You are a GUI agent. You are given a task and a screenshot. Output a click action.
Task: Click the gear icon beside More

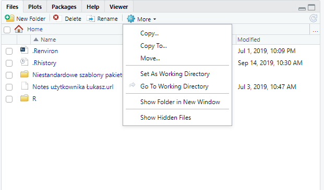[x=131, y=19]
